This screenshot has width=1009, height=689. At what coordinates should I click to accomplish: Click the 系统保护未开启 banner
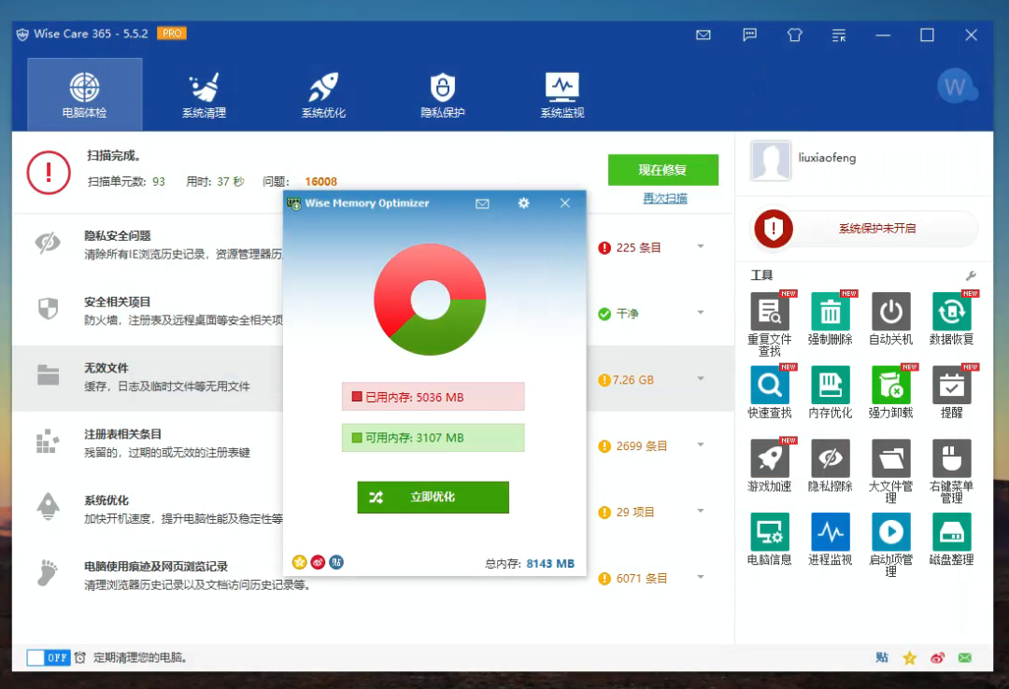click(x=865, y=229)
